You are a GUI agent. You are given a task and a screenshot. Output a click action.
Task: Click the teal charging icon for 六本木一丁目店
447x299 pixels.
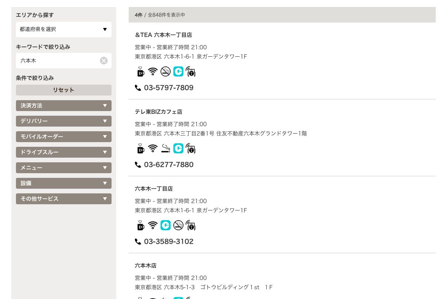tap(165, 225)
